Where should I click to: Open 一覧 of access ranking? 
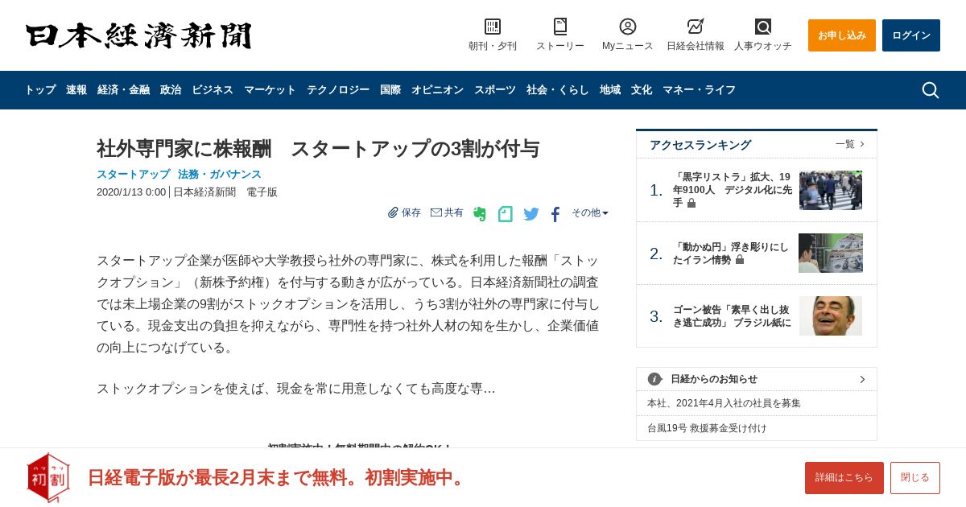850,144
